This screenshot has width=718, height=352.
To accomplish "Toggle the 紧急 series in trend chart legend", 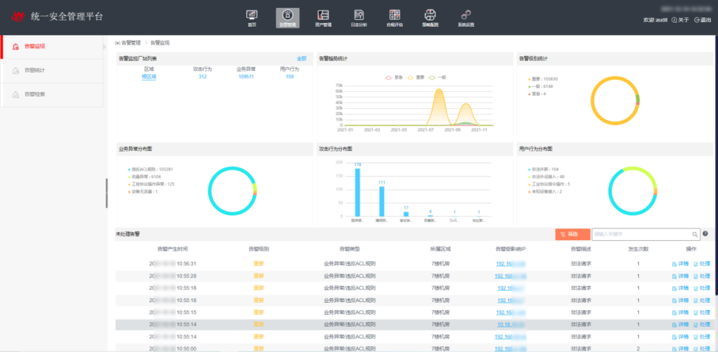I will coord(393,77).
